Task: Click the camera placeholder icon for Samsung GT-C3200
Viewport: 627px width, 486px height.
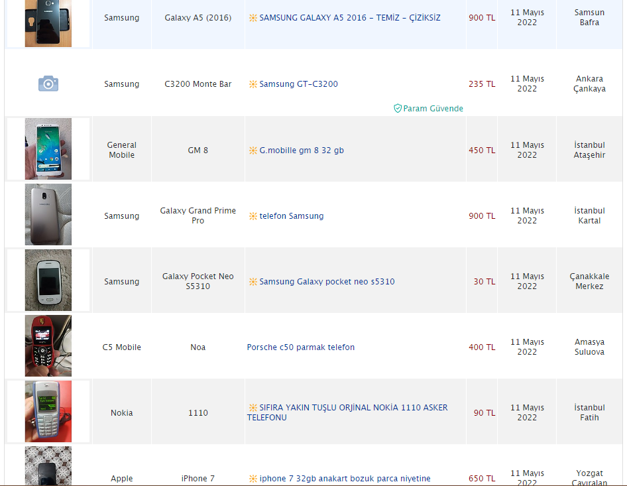Action: point(48,84)
